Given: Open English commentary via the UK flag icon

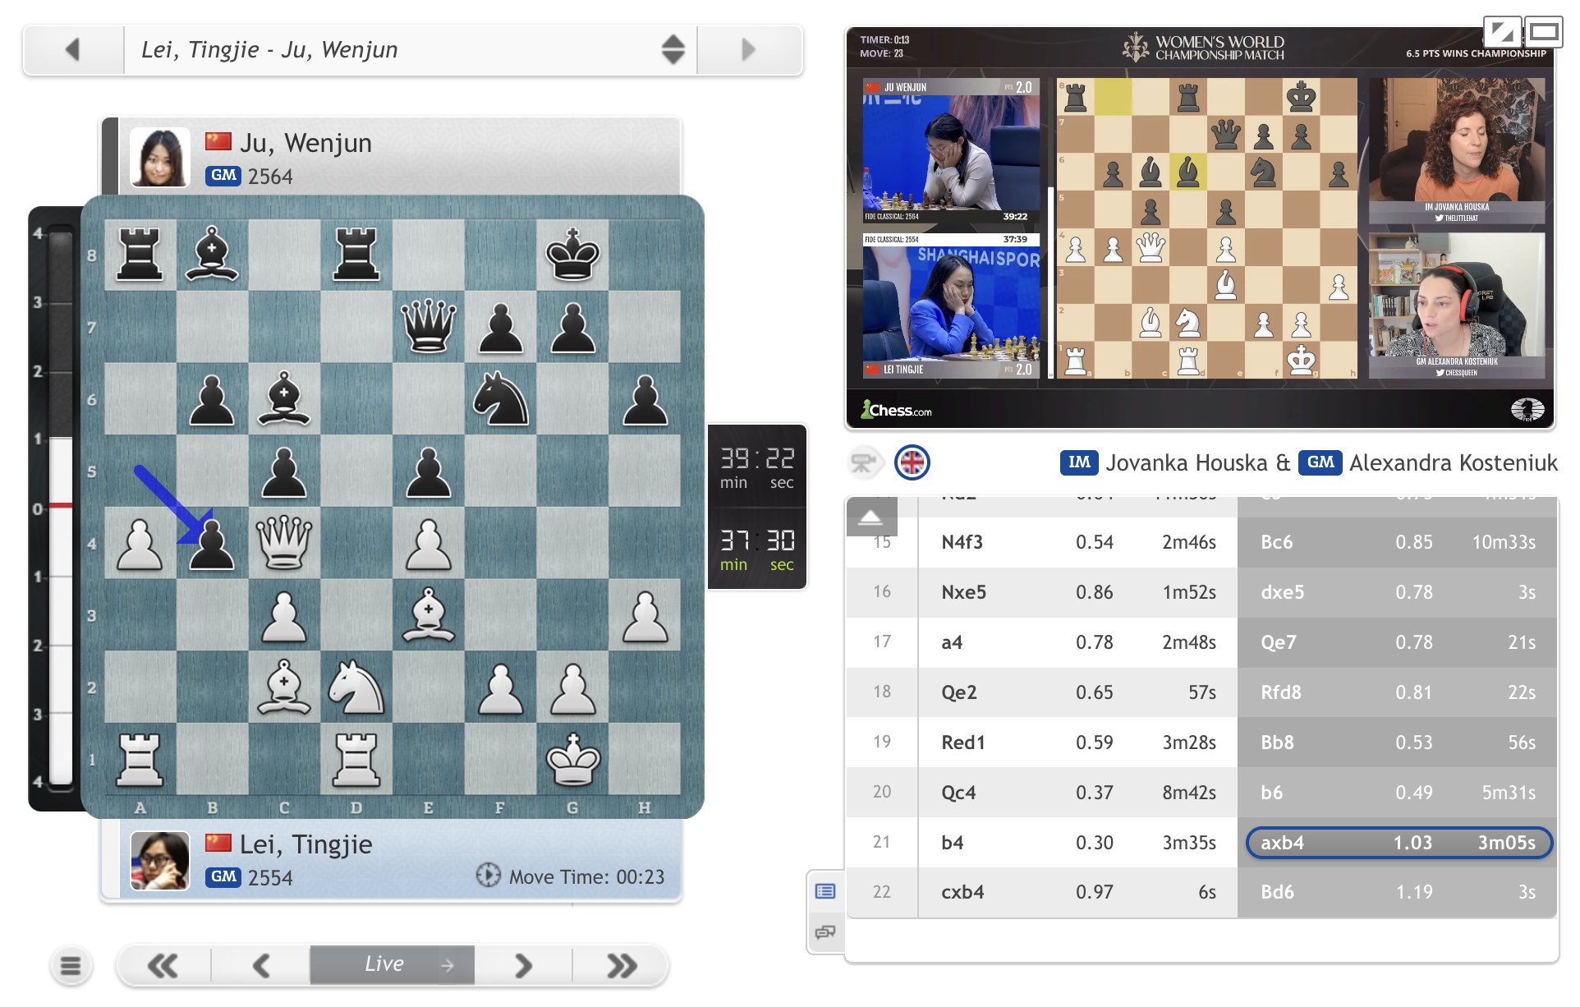Looking at the screenshot, I should pyautogui.click(x=912, y=464).
